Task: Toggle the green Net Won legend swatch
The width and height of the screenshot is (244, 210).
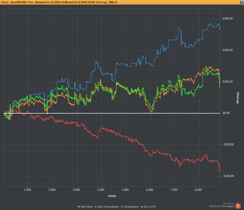Action: [x=79, y=207]
